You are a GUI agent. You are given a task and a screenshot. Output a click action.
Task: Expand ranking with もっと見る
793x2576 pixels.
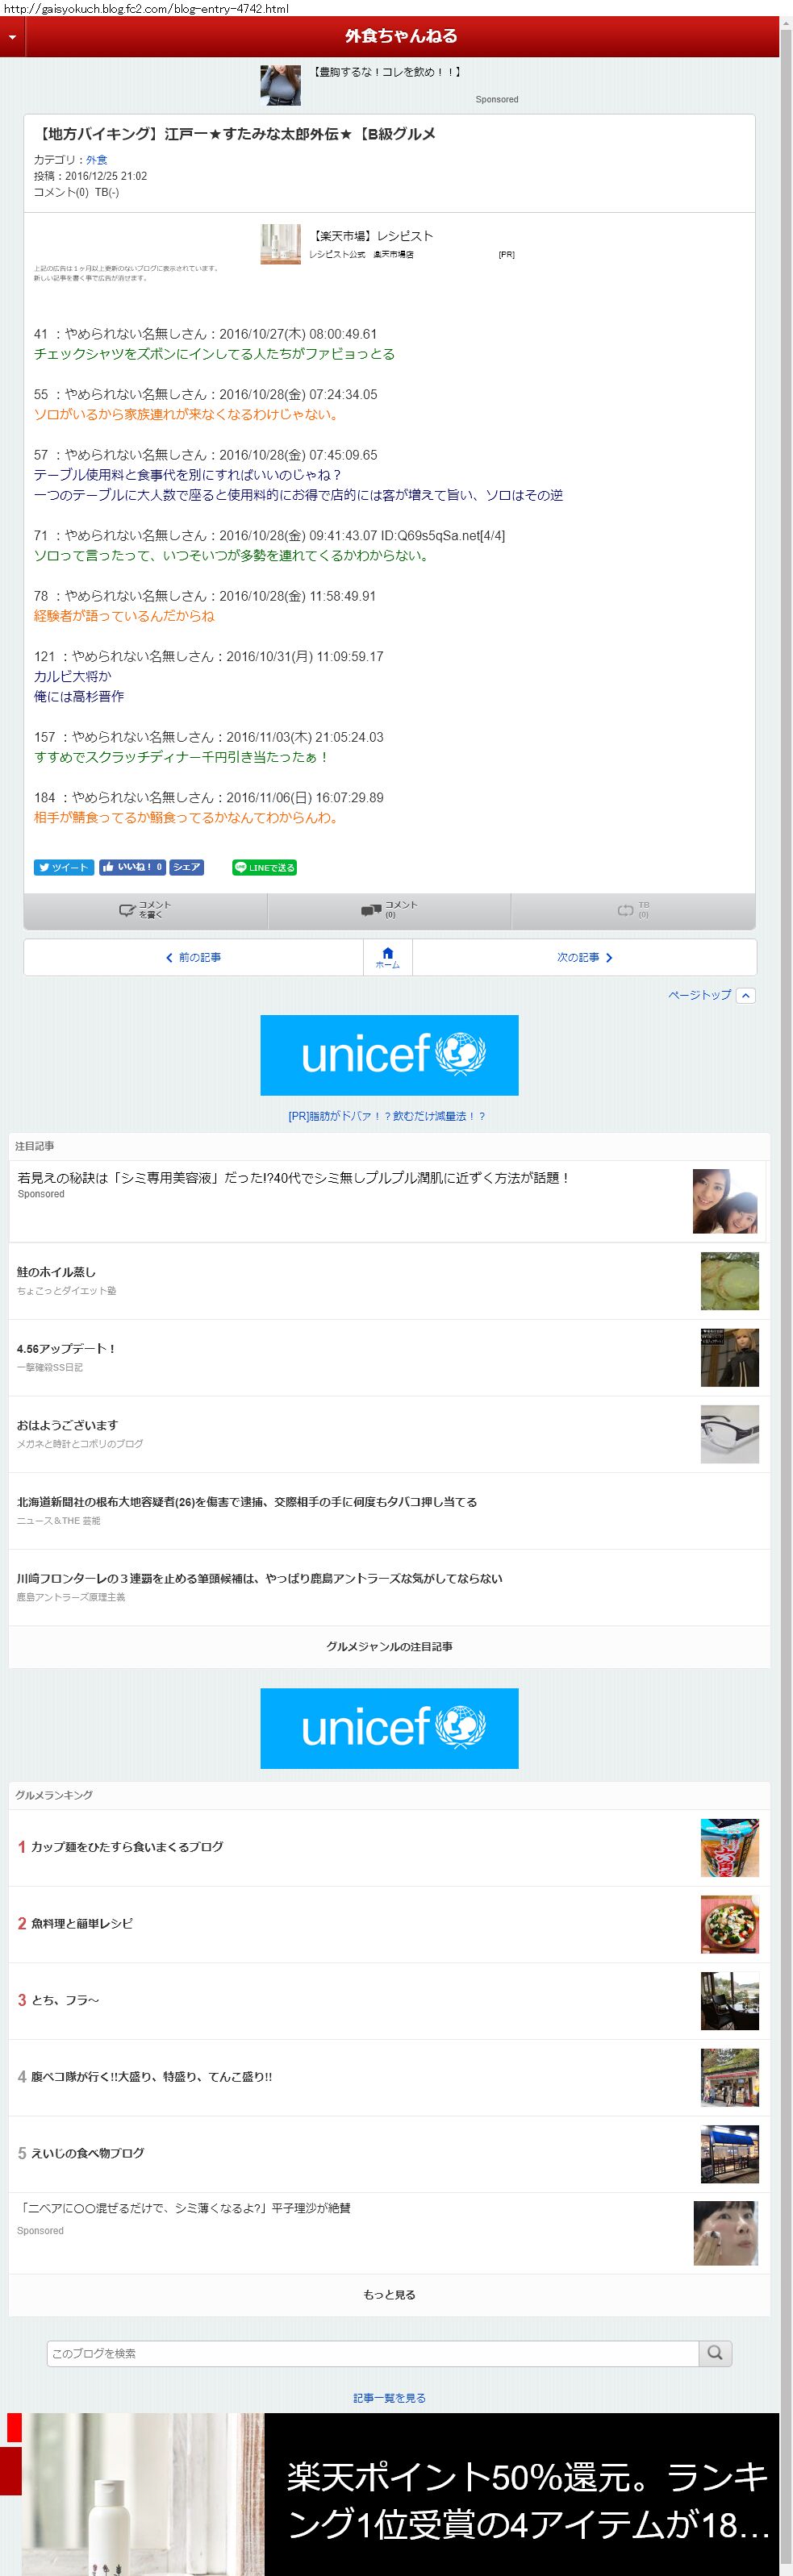(x=389, y=2294)
